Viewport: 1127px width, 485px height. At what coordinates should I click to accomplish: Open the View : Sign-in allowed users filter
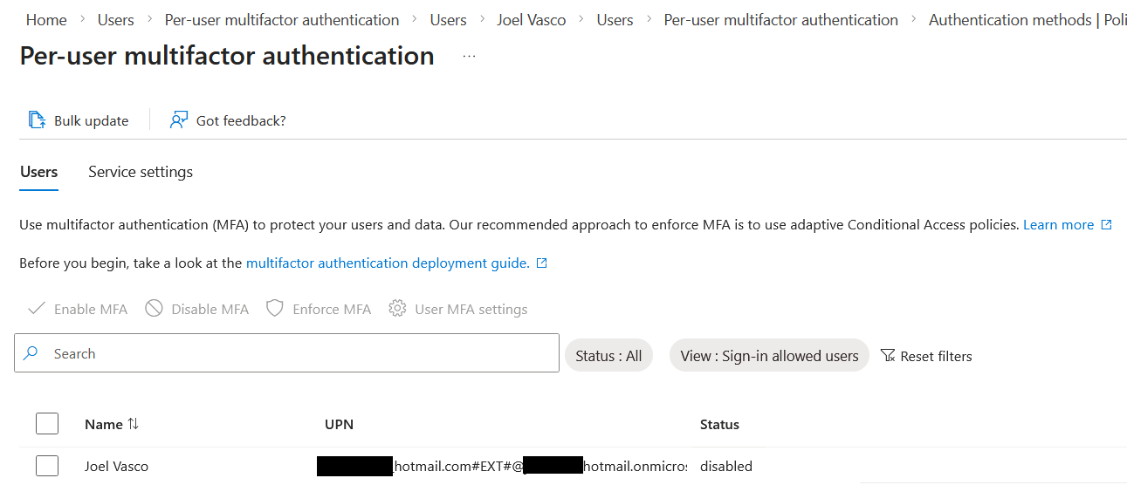pyautogui.click(x=769, y=356)
